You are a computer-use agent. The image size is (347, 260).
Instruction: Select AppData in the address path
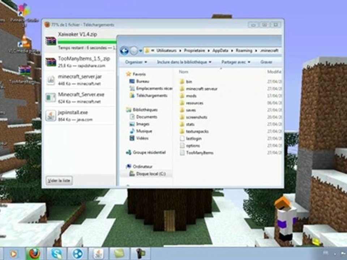point(220,51)
